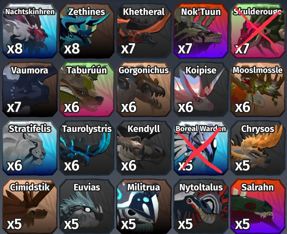
Task: Select the Koipise creature card
Action: click(201, 89)
